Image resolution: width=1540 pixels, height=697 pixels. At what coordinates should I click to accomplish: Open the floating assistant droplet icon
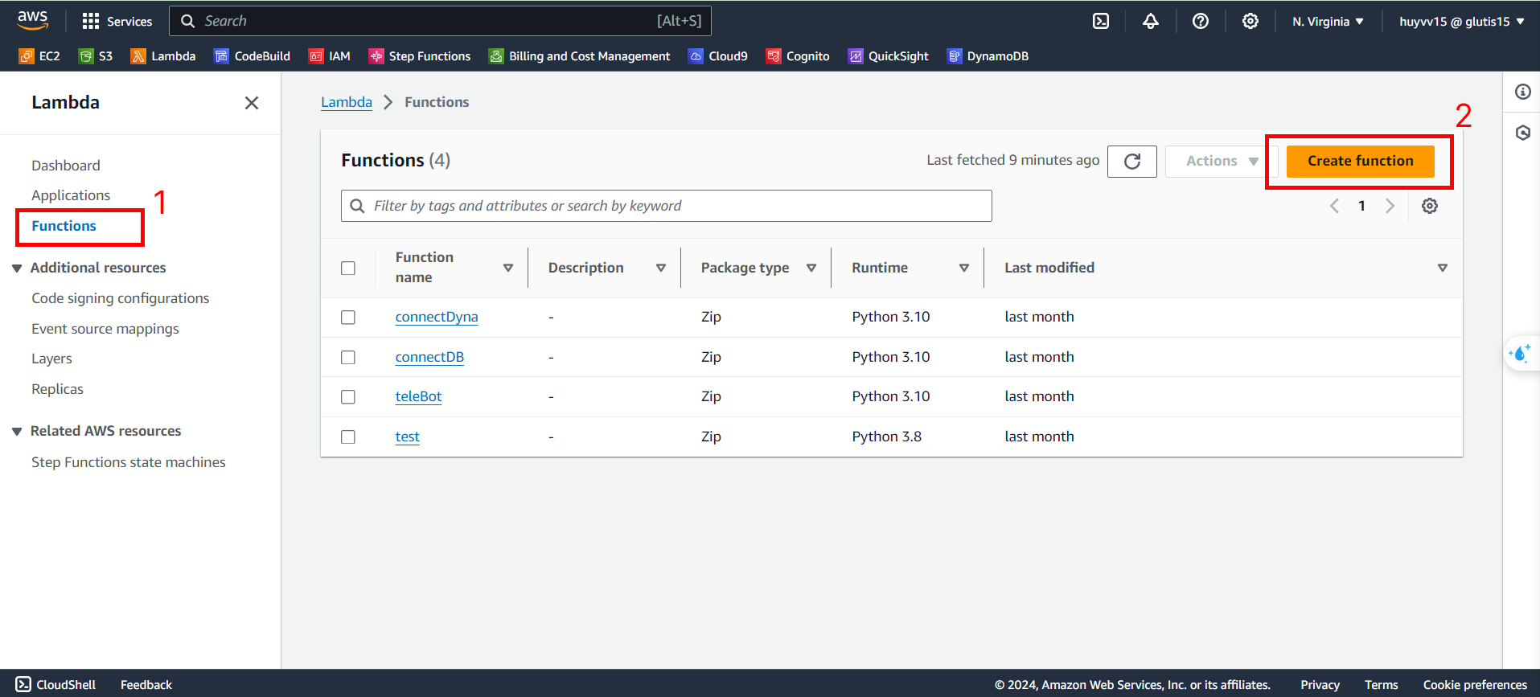click(1521, 354)
